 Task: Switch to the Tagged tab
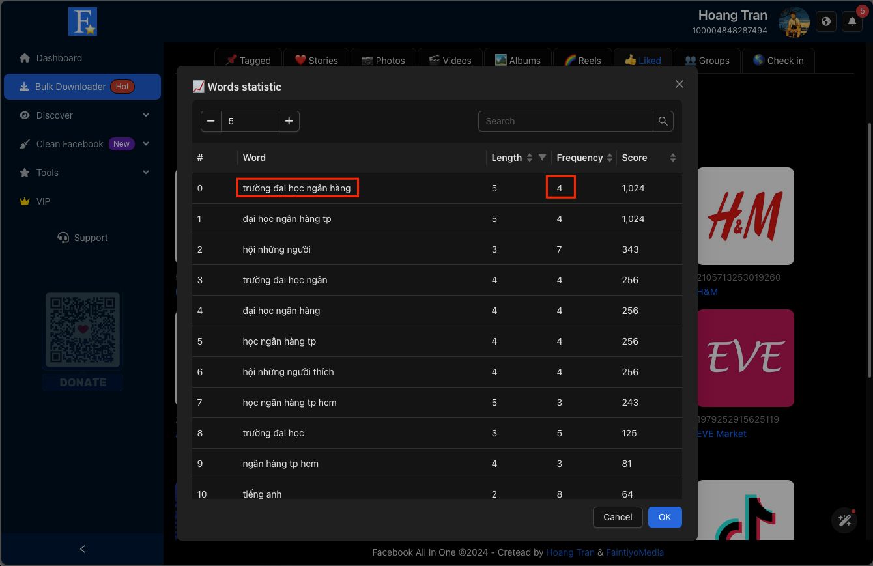[x=248, y=60]
